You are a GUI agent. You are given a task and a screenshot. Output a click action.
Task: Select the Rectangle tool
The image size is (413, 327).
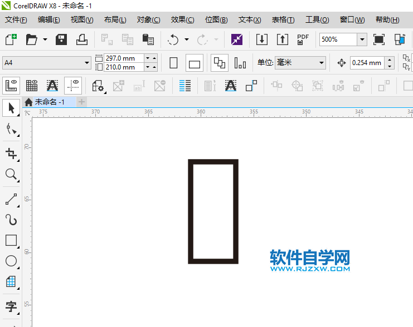(11, 240)
